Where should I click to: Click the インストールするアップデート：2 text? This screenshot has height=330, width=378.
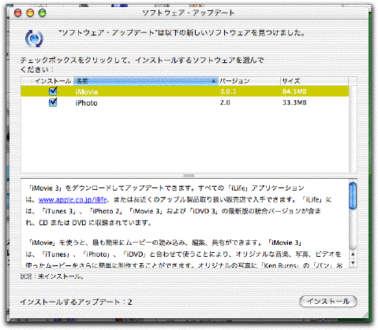click(76, 302)
